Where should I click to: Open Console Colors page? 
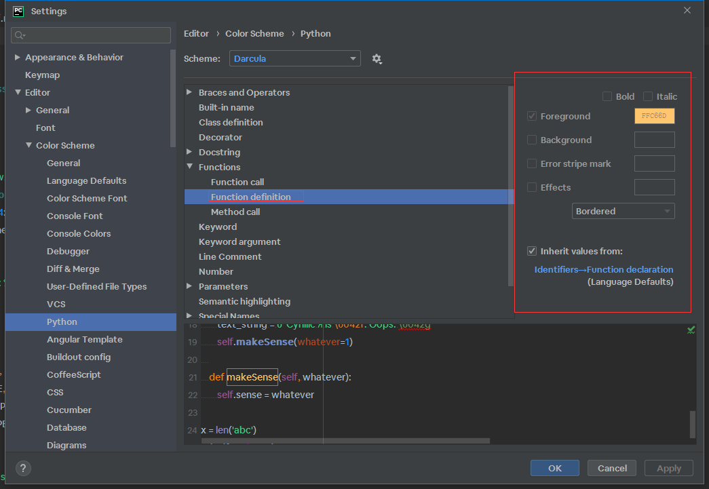[x=79, y=234]
